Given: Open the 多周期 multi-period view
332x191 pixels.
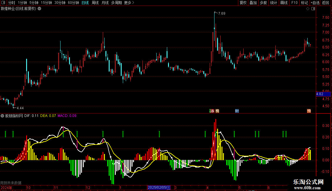Looking at the screenshot, I should coord(116,3).
